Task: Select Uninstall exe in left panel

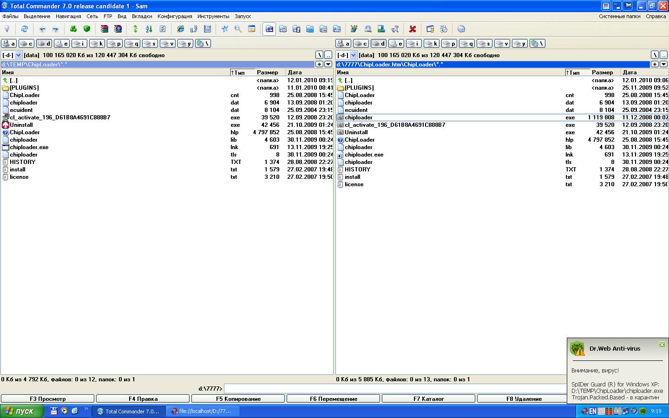Action: point(167,125)
